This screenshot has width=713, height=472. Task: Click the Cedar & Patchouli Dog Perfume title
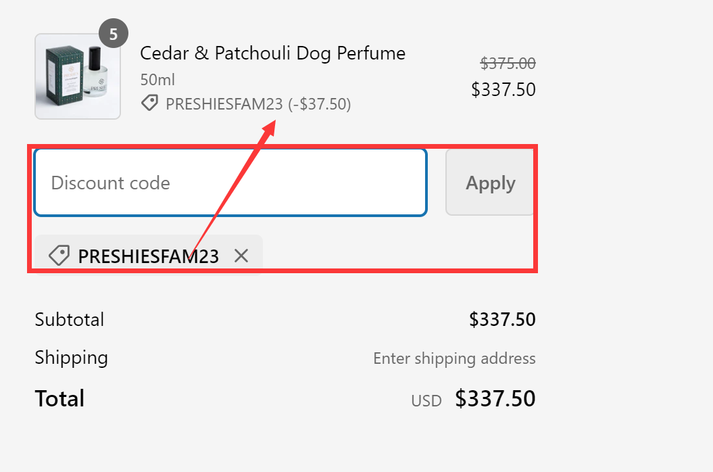tap(272, 53)
